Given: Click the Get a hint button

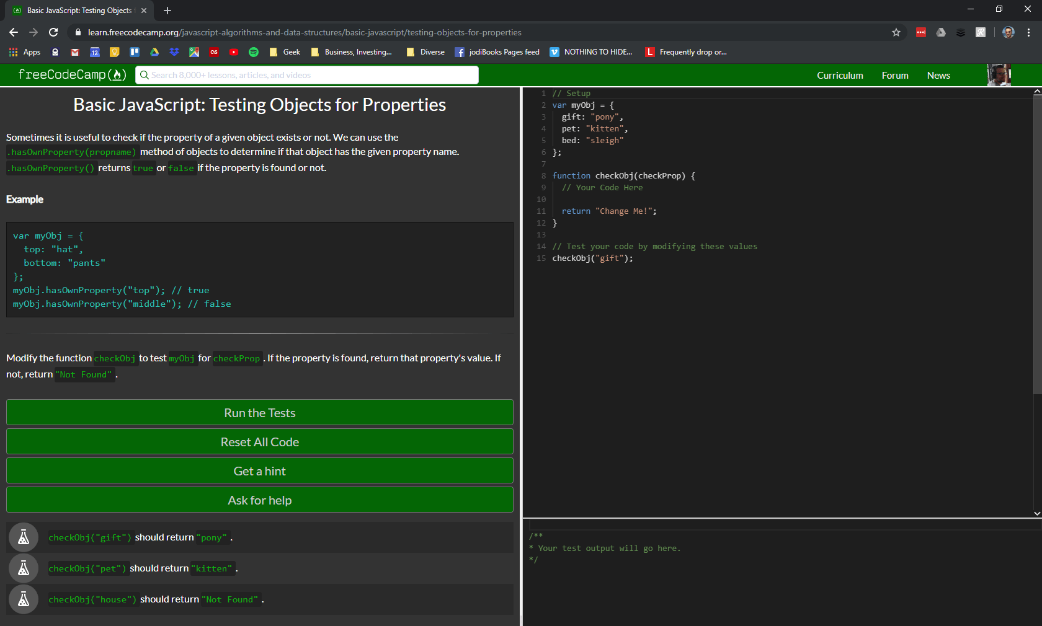Looking at the screenshot, I should pyautogui.click(x=260, y=471).
